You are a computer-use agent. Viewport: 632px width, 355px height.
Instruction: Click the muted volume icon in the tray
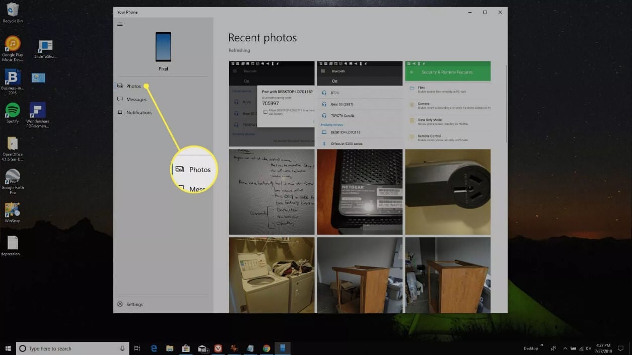click(589, 348)
